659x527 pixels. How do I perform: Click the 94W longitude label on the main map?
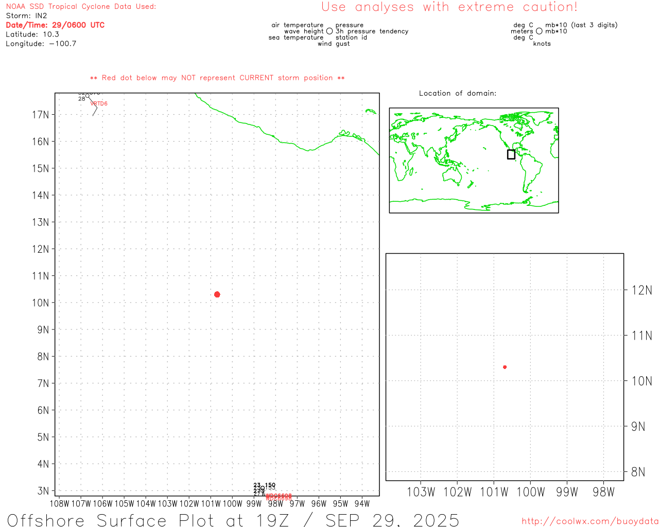[362, 504]
